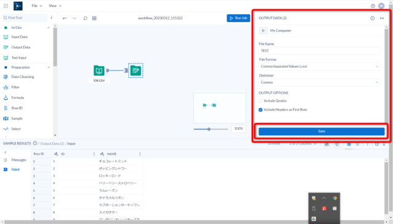Switch results to list view

pos(357,144)
